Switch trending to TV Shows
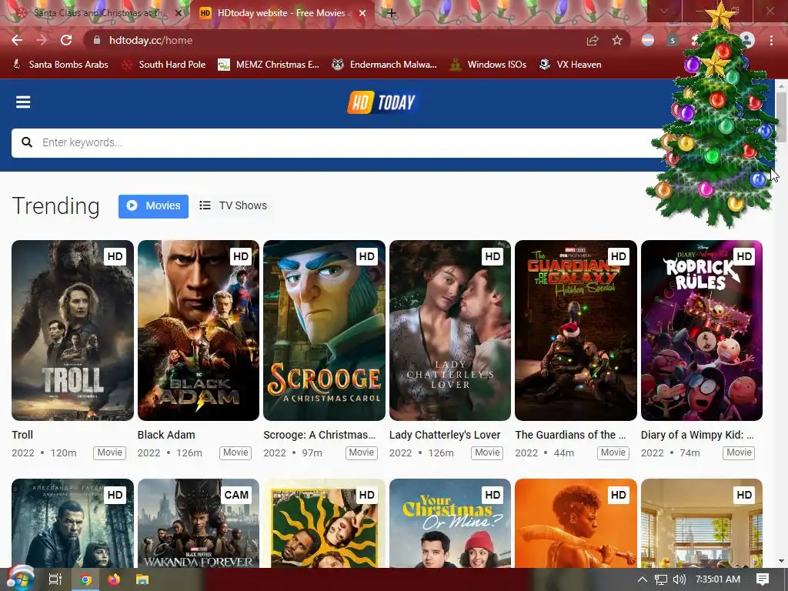Viewport: 788px width, 591px height. coord(233,206)
